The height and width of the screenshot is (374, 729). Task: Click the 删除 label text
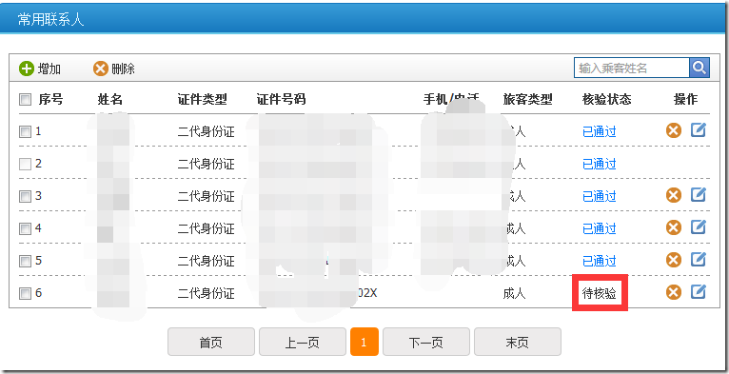pyautogui.click(x=123, y=69)
